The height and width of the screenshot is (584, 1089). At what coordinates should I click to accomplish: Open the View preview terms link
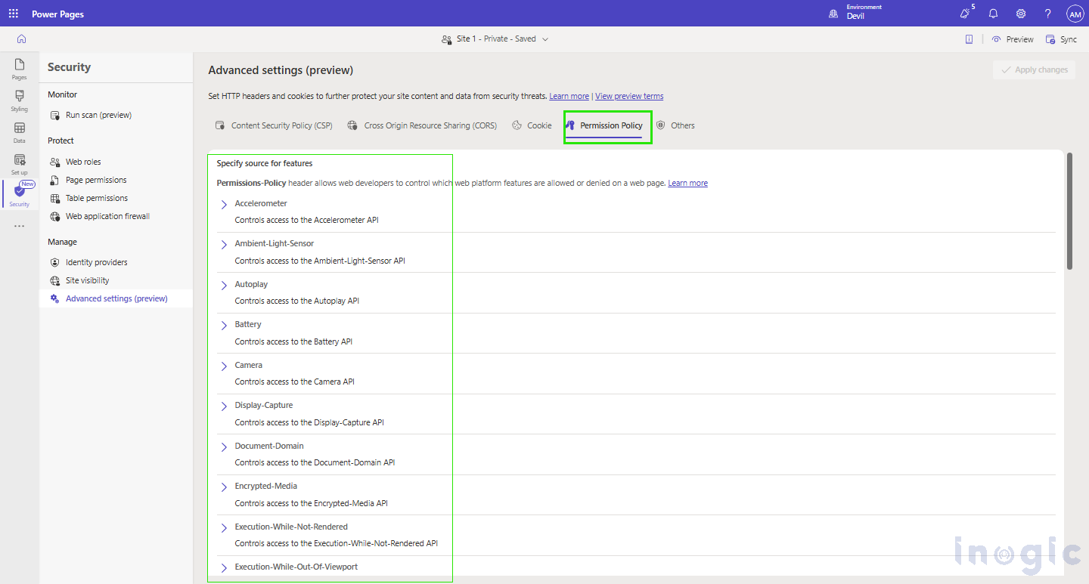click(629, 96)
